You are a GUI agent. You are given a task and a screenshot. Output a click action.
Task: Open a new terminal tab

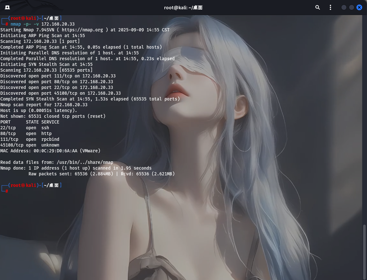[7, 7]
